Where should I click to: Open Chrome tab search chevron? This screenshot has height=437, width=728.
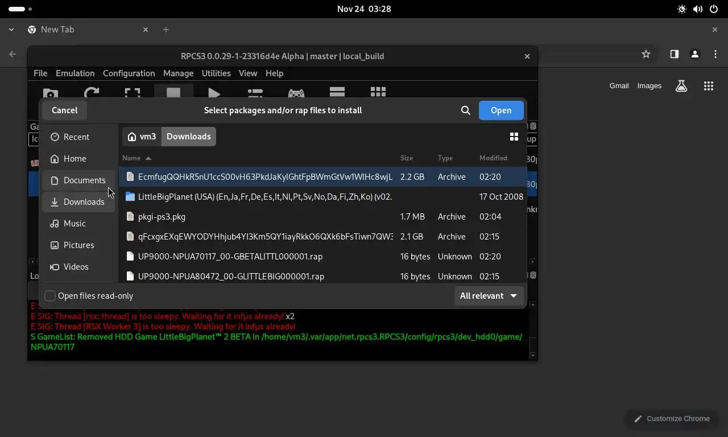[x=11, y=30]
